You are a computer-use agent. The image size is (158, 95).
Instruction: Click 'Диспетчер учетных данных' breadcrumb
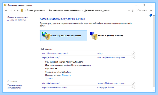click(x=97, y=11)
